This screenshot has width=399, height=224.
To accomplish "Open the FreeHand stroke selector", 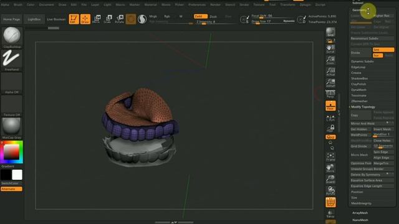I will (x=12, y=60).
